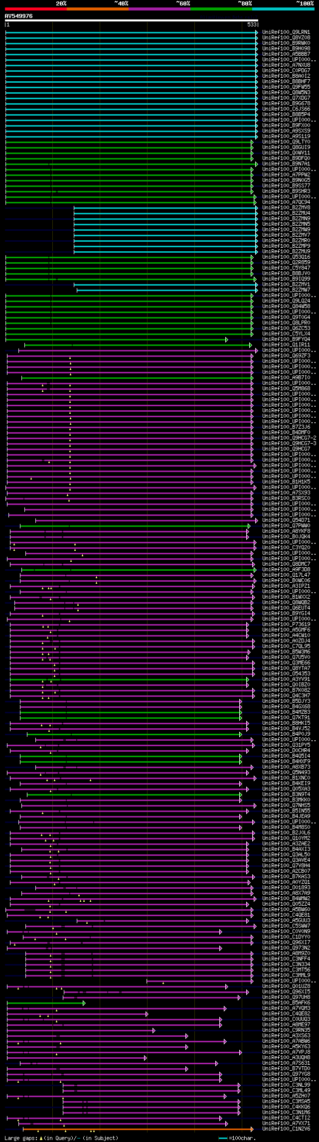This screenshot has height=1142, width=319.
Task: Click hit label UniRef100_B2ZMU4
Action: tap(286, 213)
